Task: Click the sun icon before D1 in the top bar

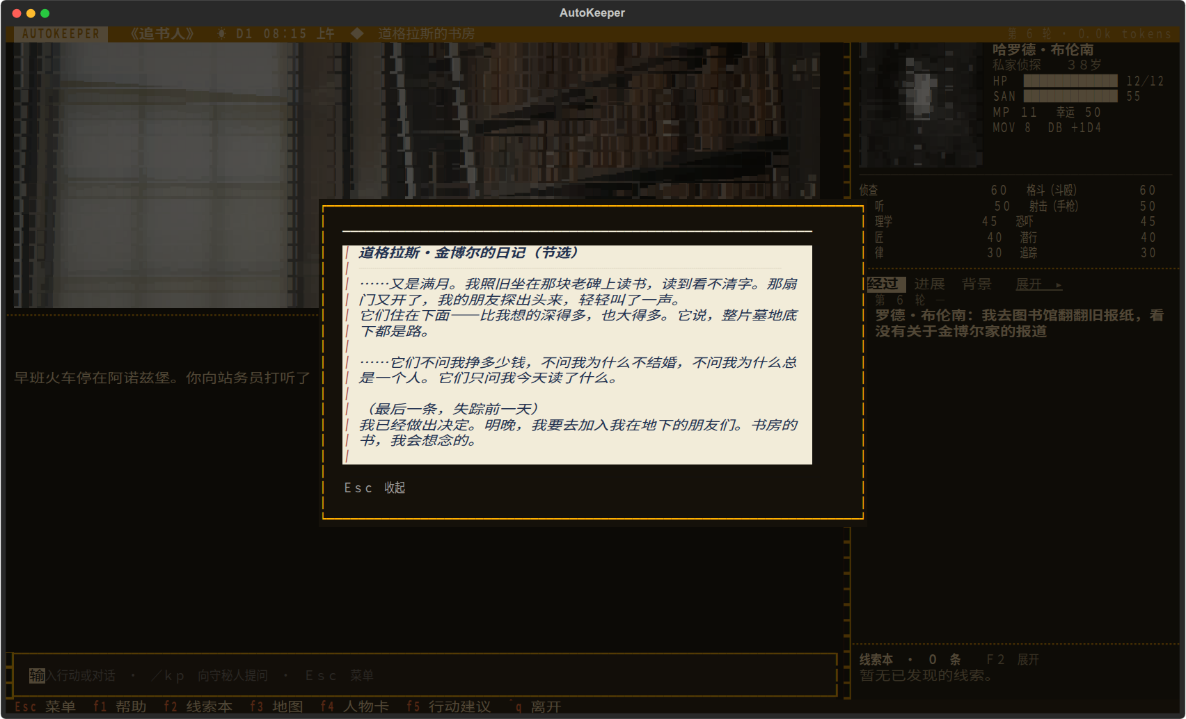Action: click(x=221, y=33)
